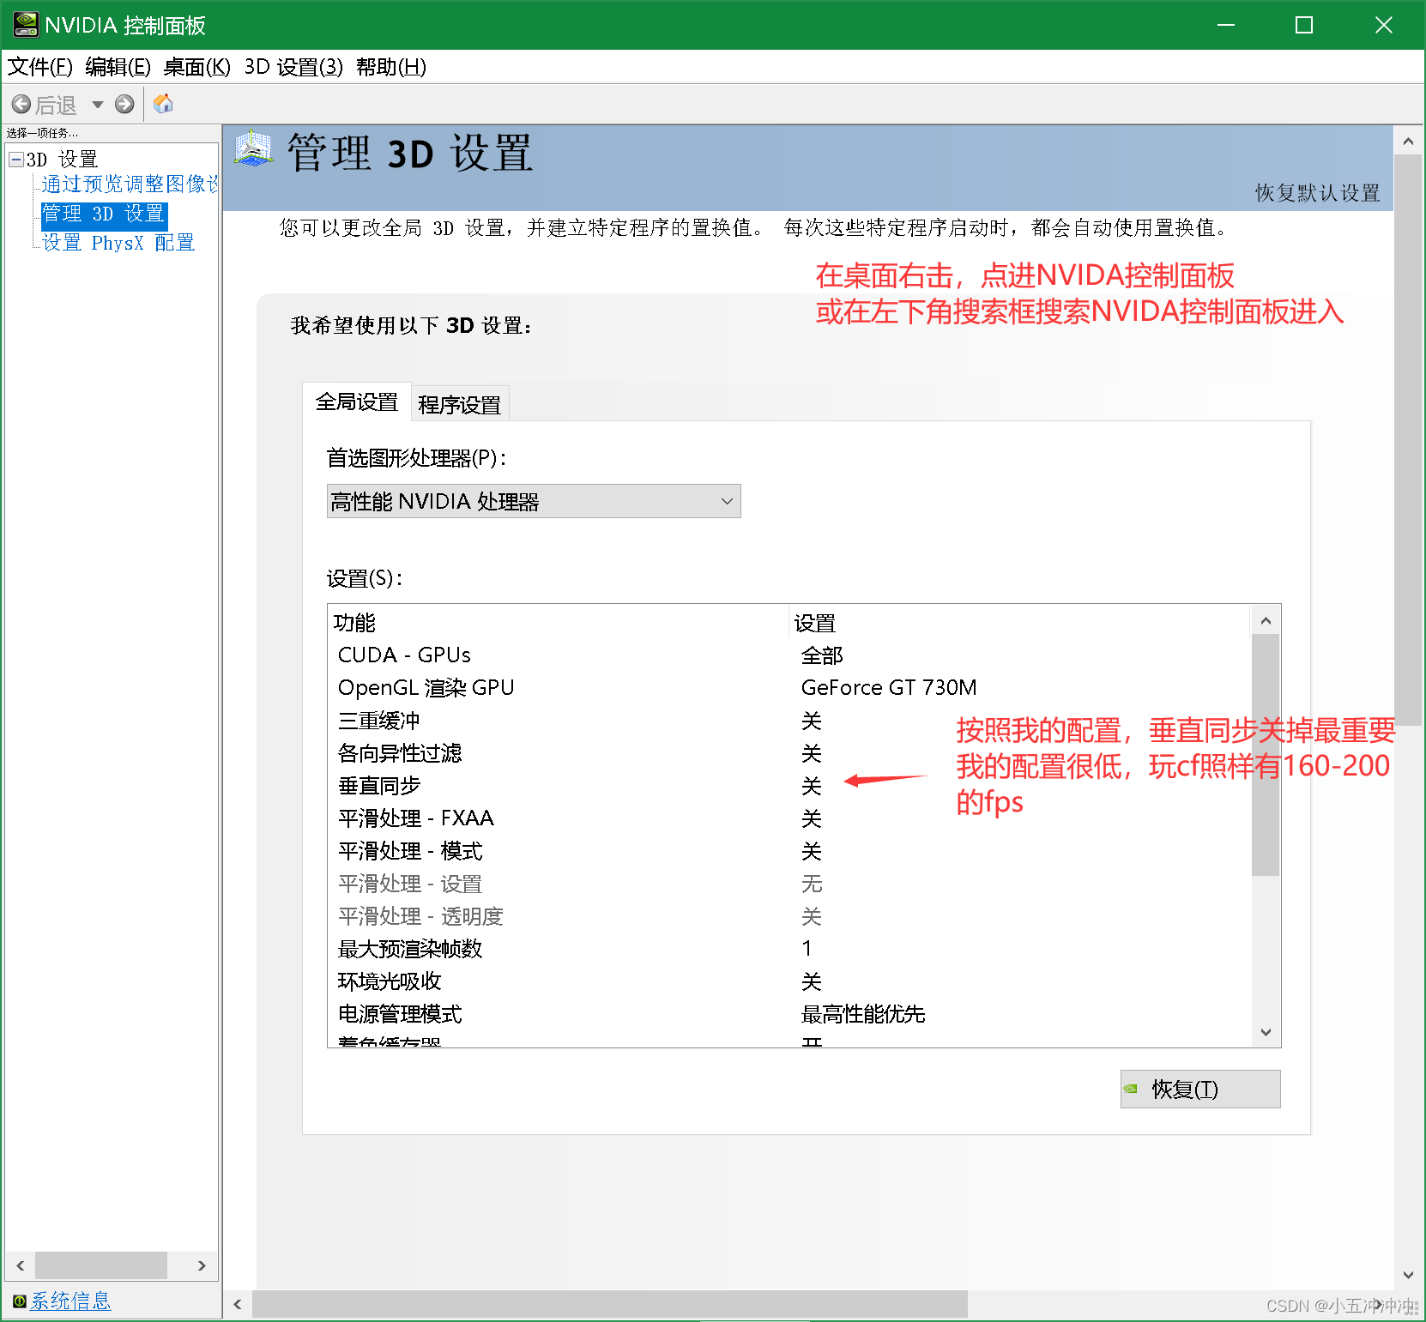Collapse the 3D 设置 tree node
This screenshot has width=1426, height=1322.
[x=16, y=160]
